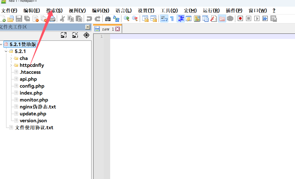
Task: Select .htaccess in the file tree
Action: 30,72
